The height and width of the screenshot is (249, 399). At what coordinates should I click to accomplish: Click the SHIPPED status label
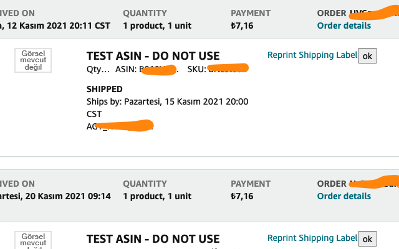click(x=105, y=89)
